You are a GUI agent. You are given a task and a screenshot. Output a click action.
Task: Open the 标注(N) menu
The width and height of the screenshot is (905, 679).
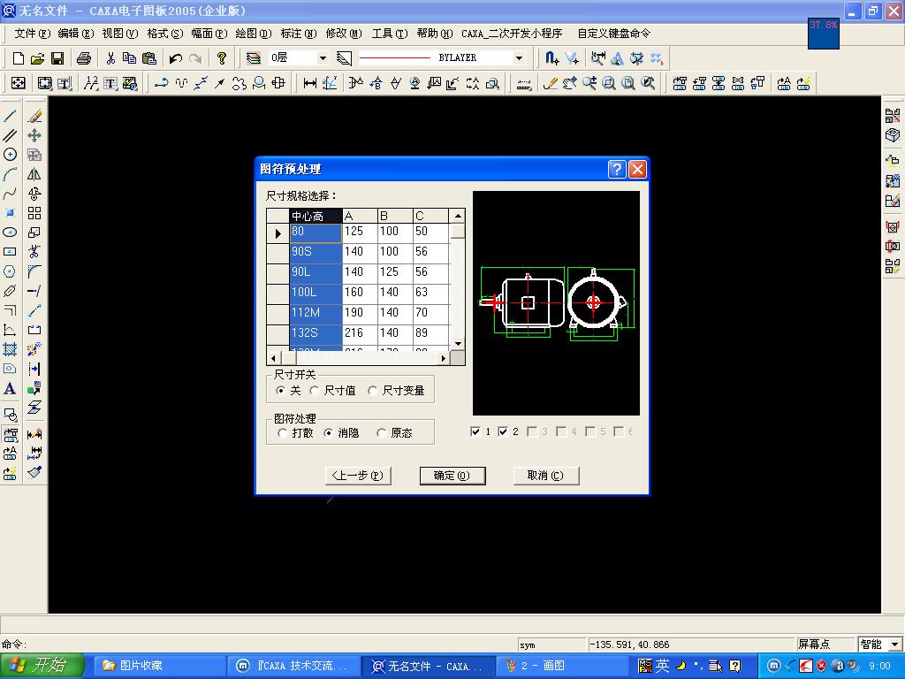[x=299, y=34]
